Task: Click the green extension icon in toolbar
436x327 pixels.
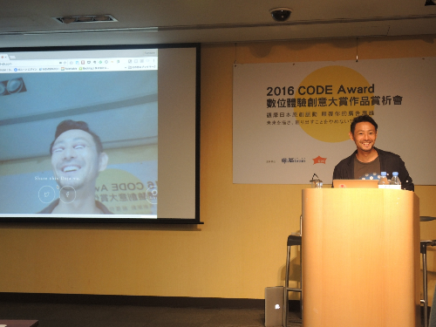Action: 100,62
